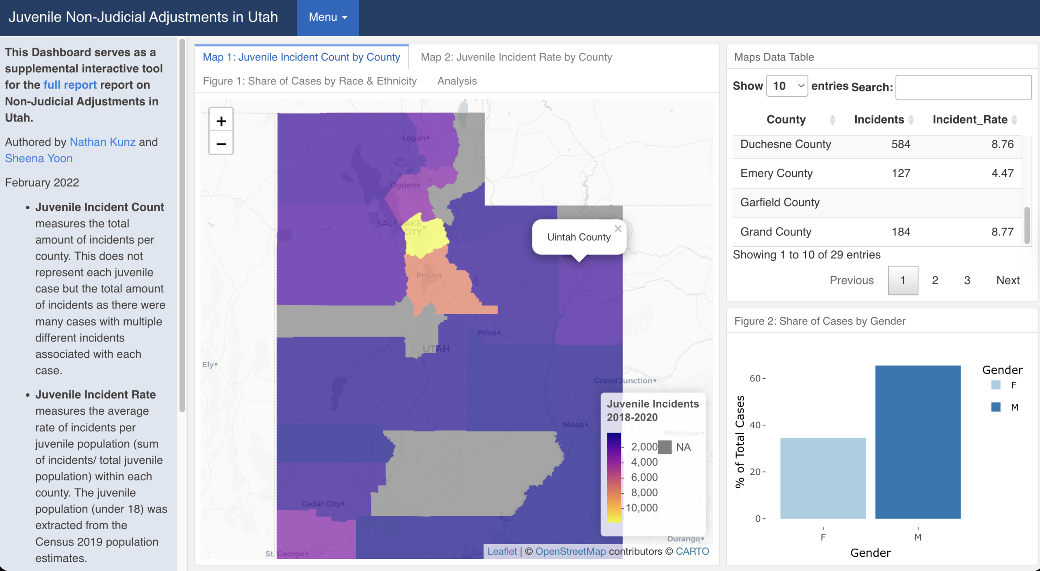Zoom out of the map with minus button
The height and width of the screenshot is (571, 1040).
tap(221, 143)
